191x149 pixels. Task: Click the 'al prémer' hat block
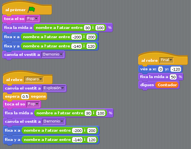[27, 9]
